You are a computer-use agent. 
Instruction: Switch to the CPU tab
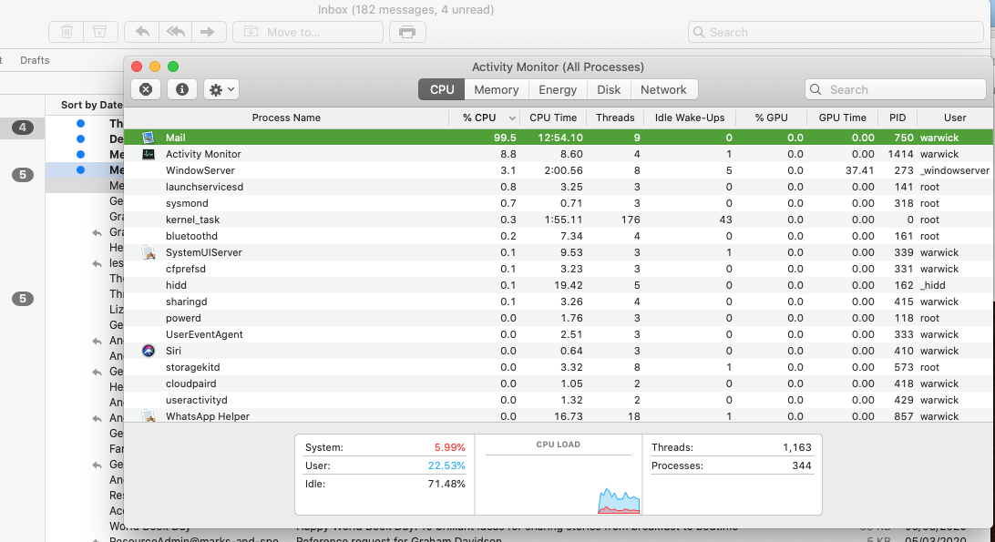tap(442, 89)
